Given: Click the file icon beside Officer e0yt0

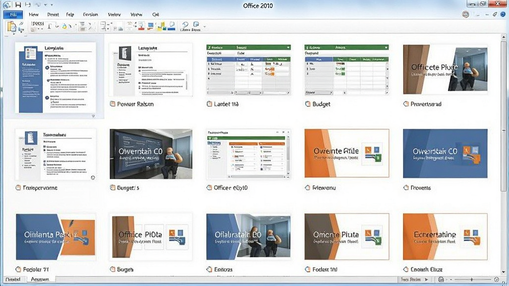Looking at the screenshot, I should pyautogui.click(x=209, y=188).
